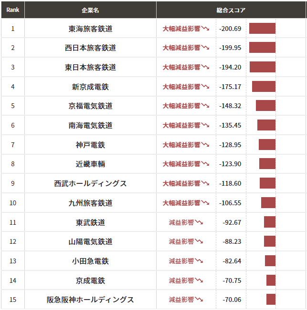
Task: Click score value -106.55
Action: [x=230, y=203]
